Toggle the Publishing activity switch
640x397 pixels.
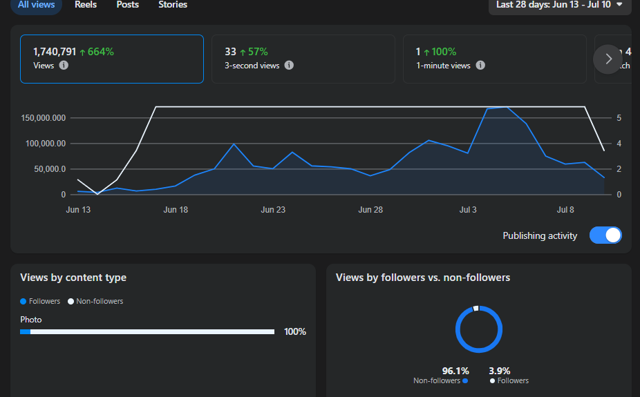click(x=605, y=235)
